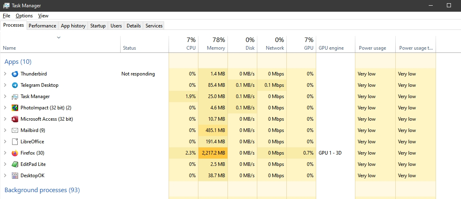Expand the Telegram Desktop process row

(5, 85)
